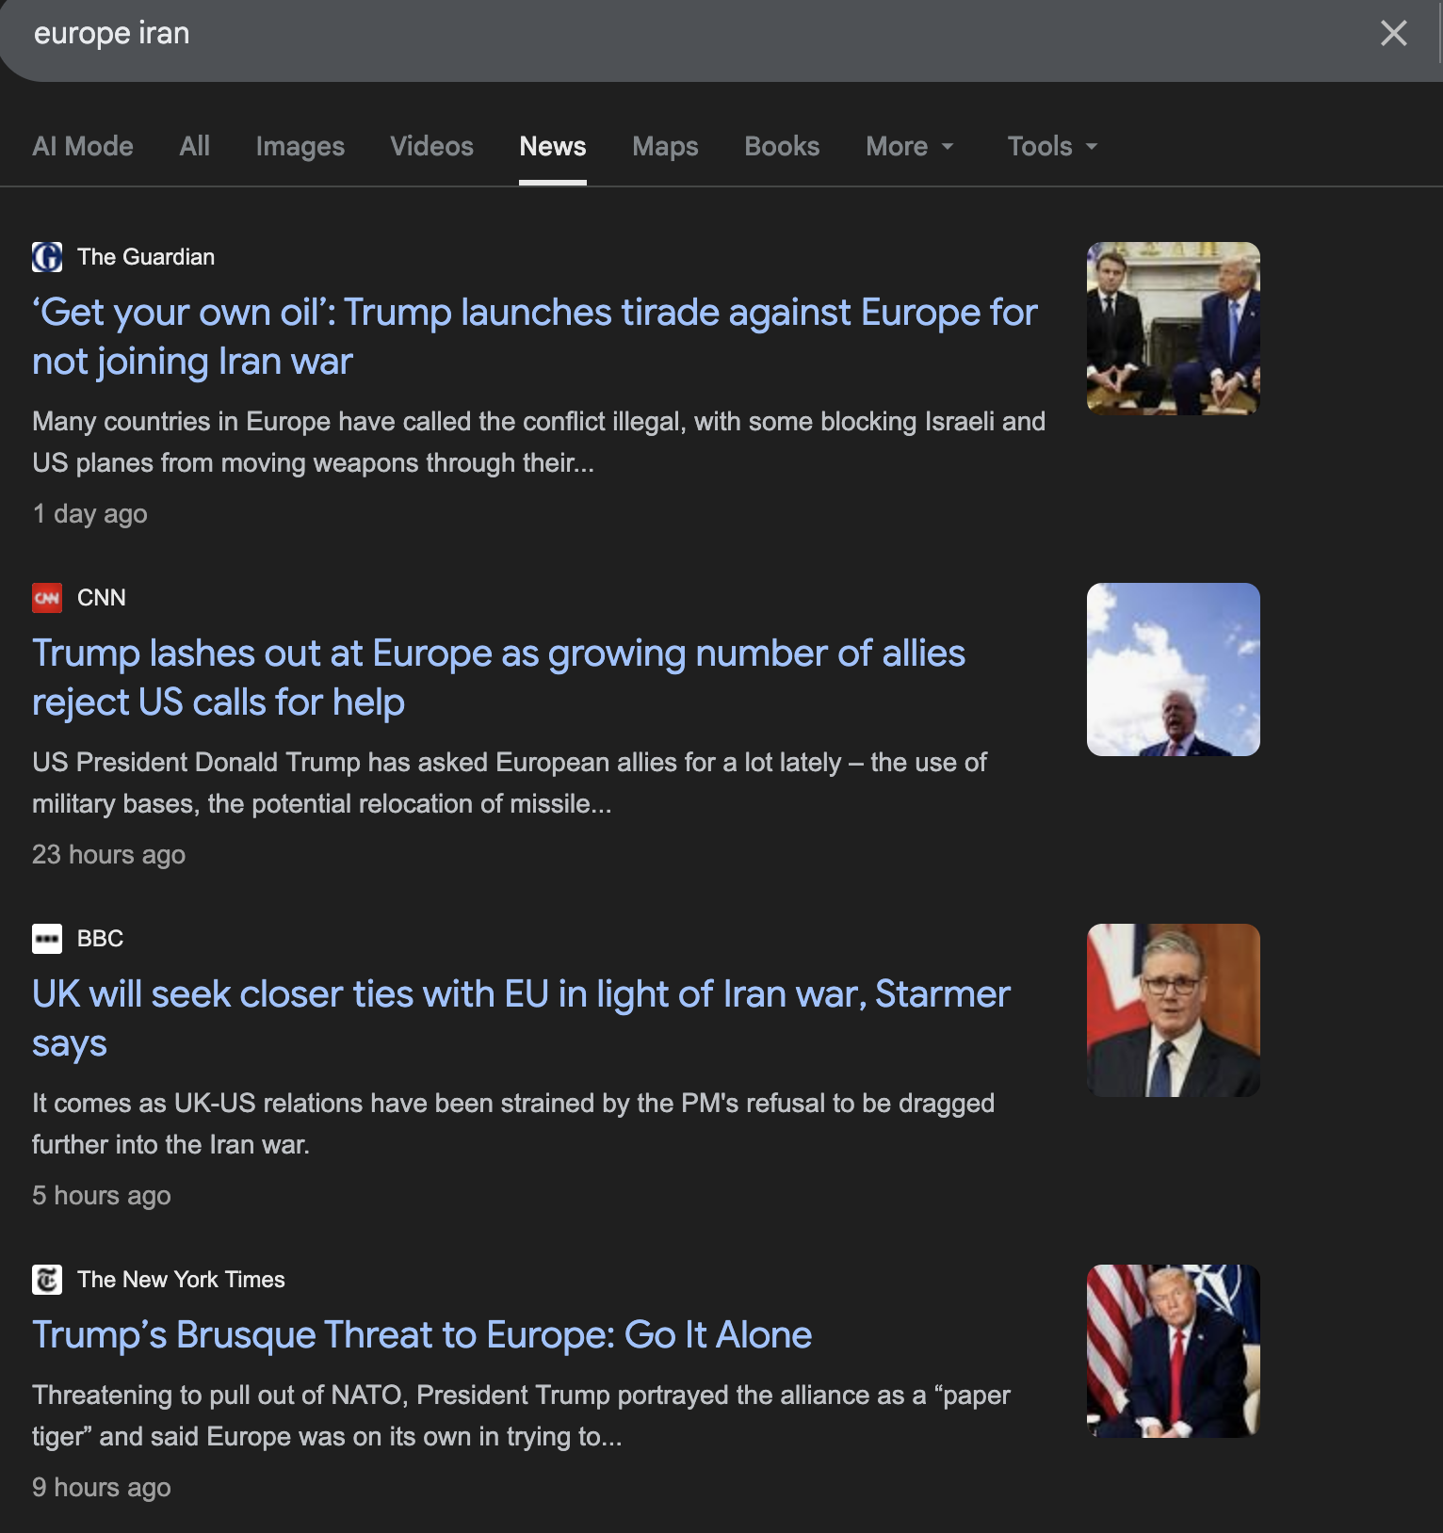This screenshot has width=1443, height=1533.
Task: Open the Guardian 'Get your own oil' headline
Action: [x=535, y=337]
